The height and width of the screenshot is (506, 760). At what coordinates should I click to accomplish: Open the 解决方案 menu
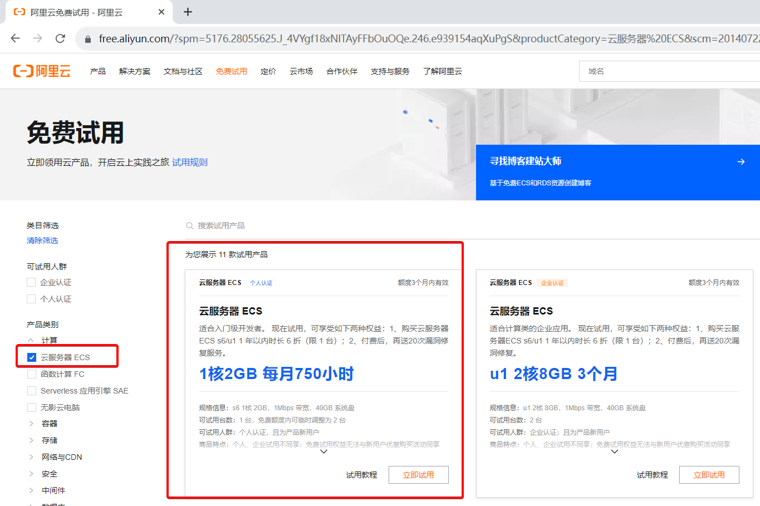click(135, 71)
